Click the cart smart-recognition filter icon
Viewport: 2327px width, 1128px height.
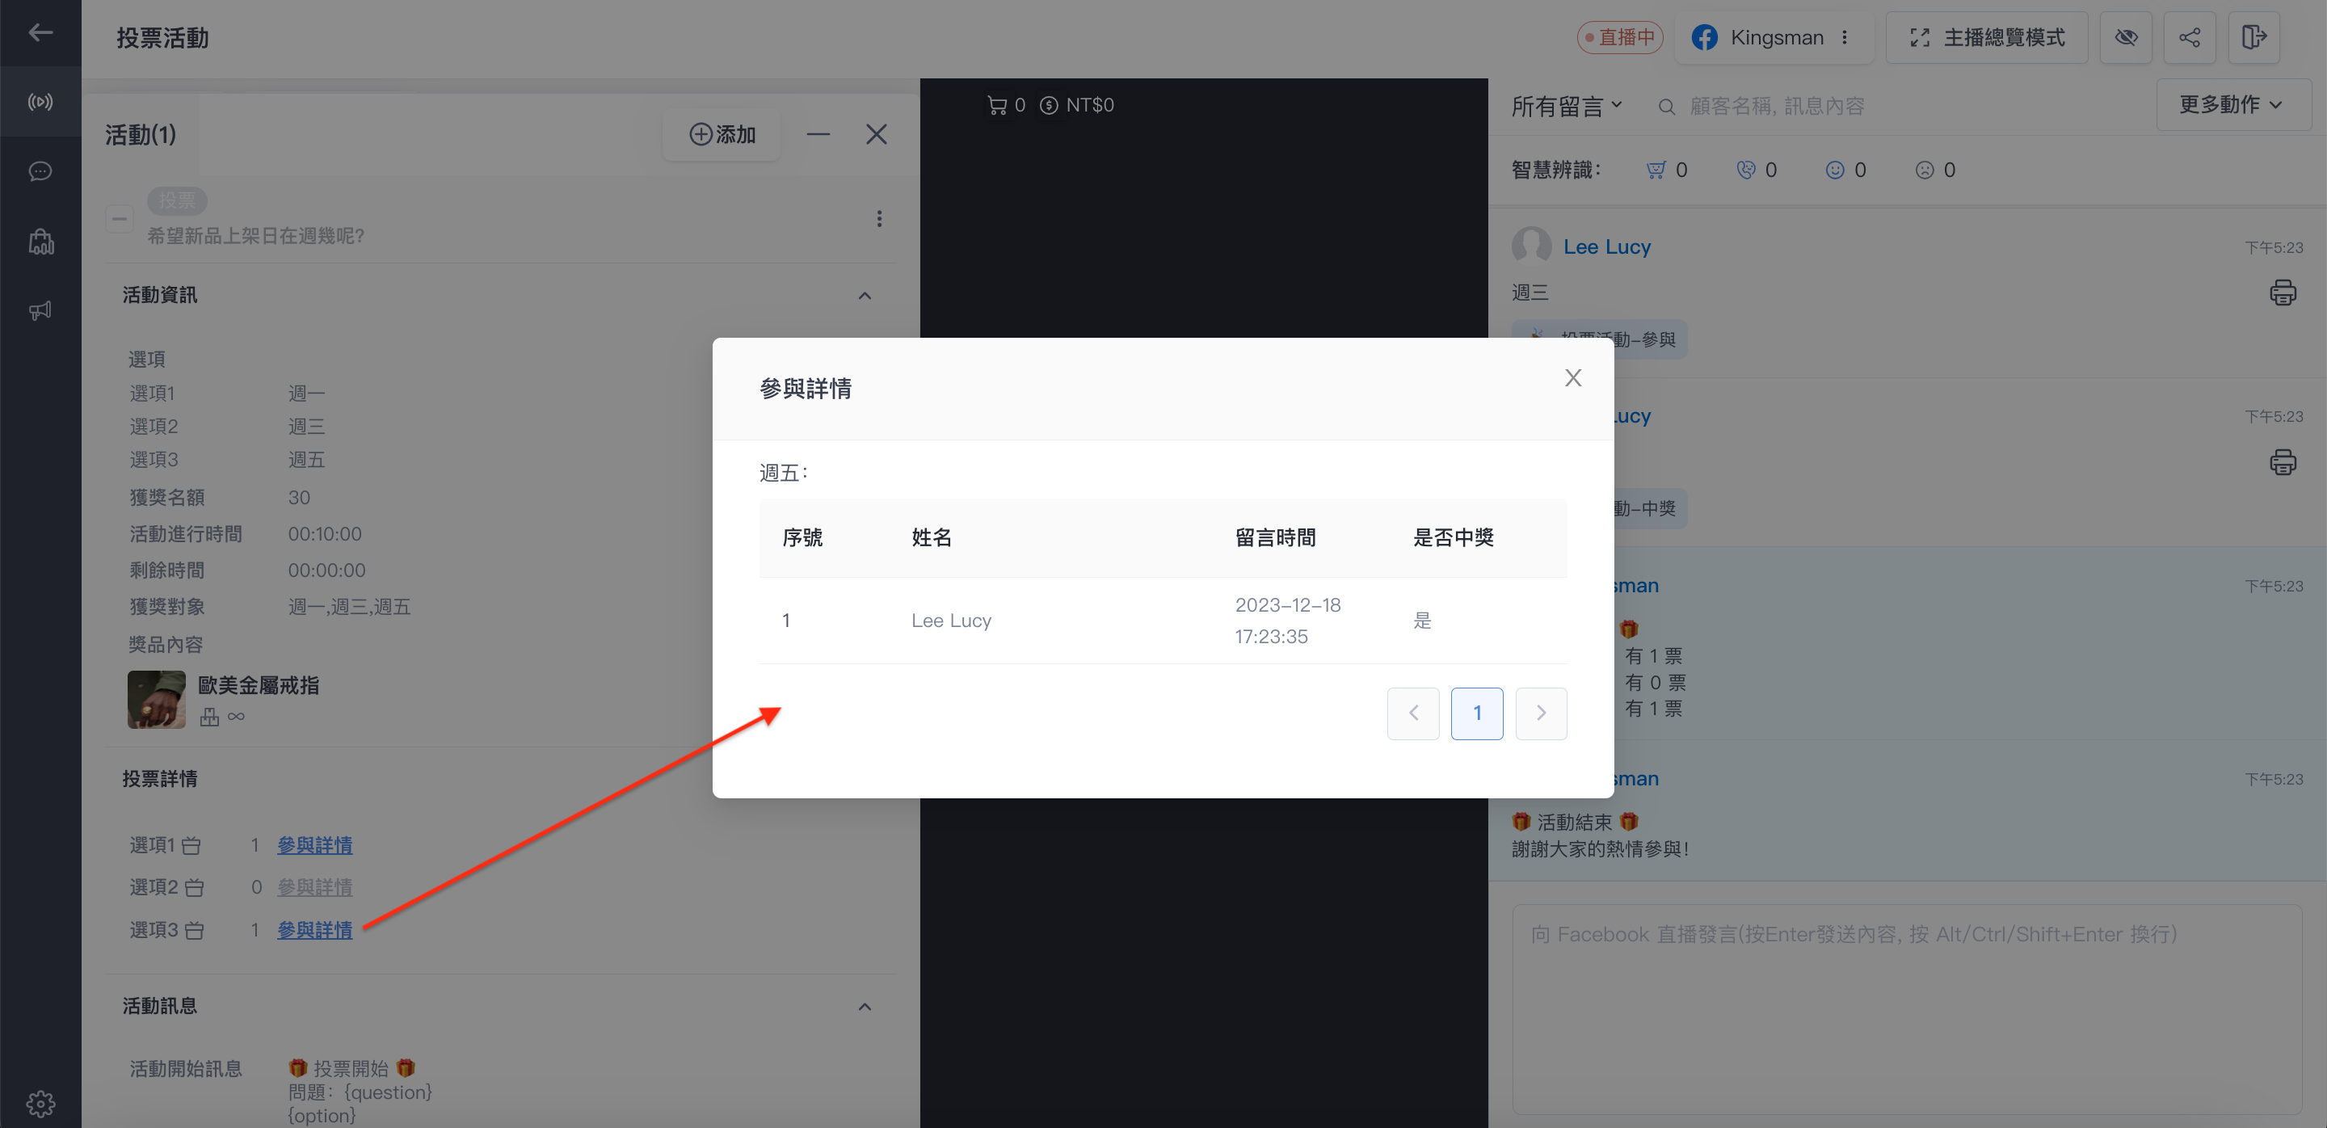[1655, 170]
